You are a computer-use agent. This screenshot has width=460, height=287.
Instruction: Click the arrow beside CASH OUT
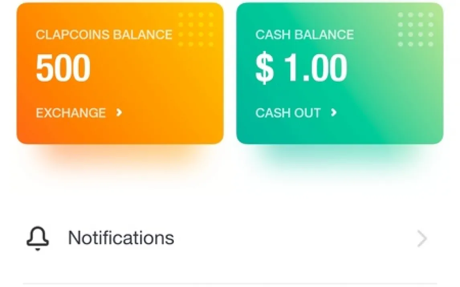(x=334, y=113)
